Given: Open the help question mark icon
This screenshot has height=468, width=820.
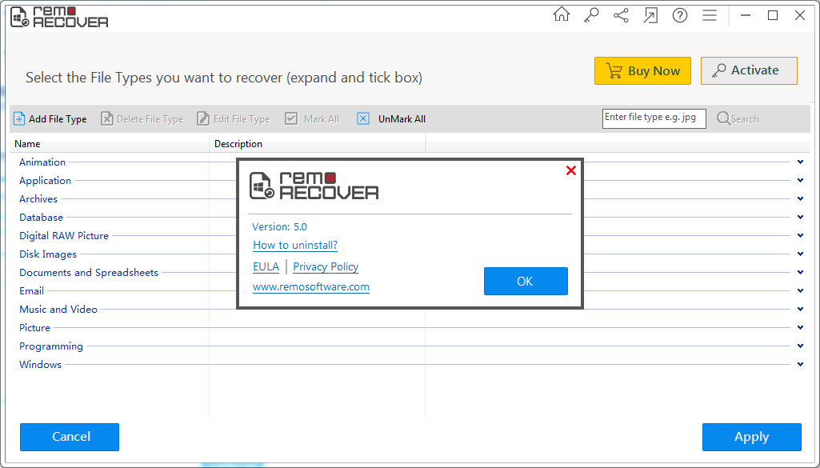Looking at the screenshot, I should point(680,16).
